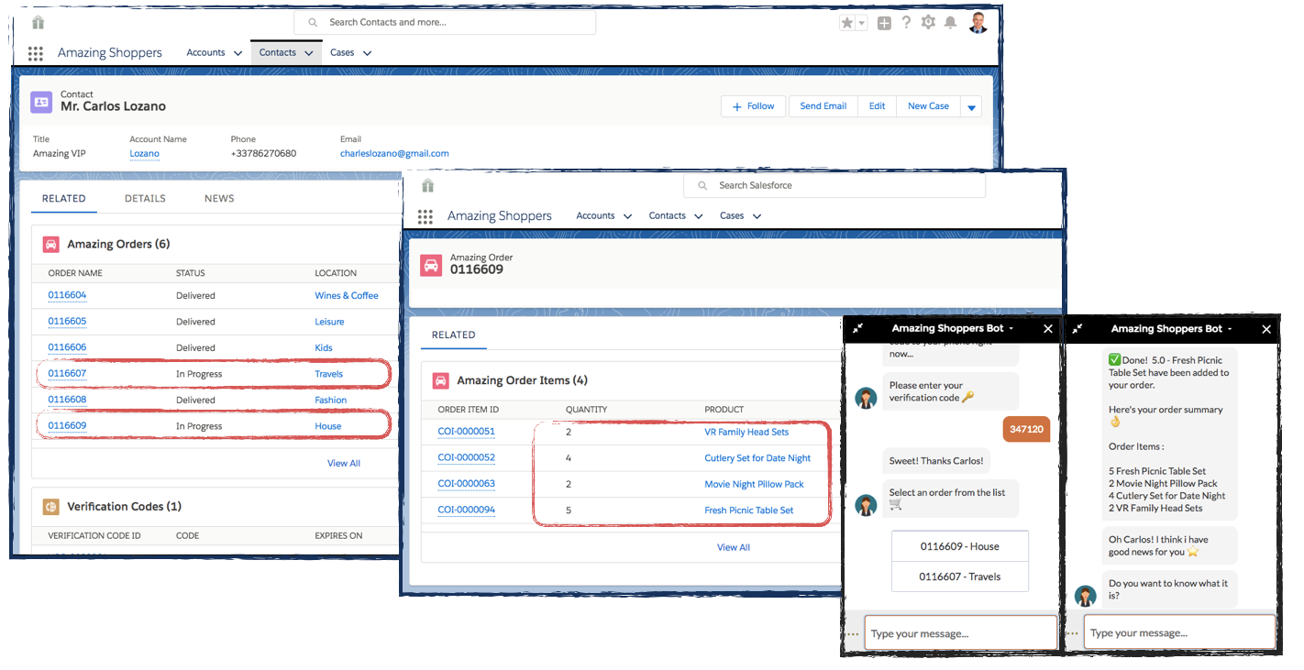Switch to the NEWS tab

point(219,199)
